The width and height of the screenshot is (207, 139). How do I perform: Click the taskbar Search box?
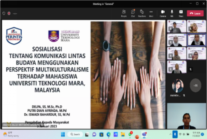click(75, 134)
